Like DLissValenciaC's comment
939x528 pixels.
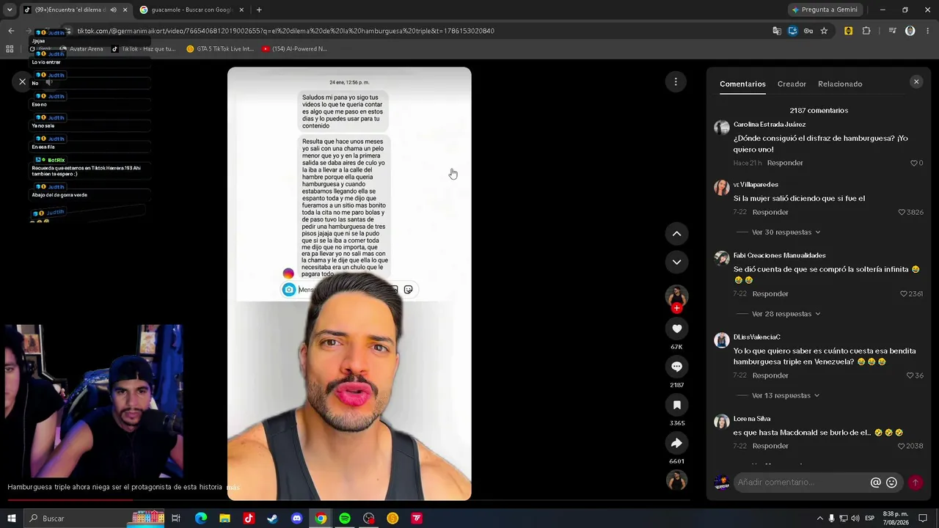pos(910,375)
